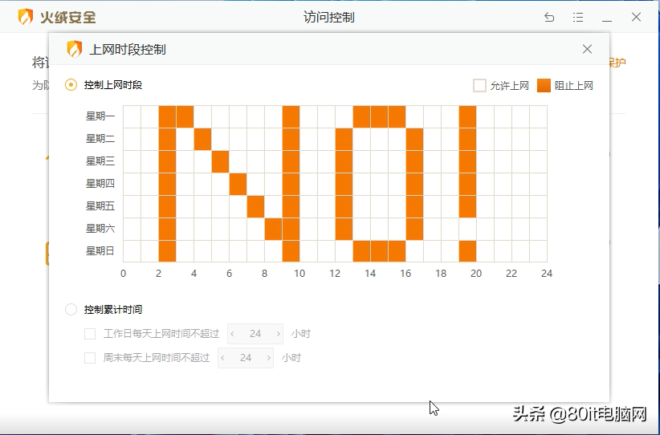Image resolution: width=660 pixels, height=435 pixels.
Task: Toggle 星期日 blocked cell at hour 9-10
Action: [x=291, y=251]
